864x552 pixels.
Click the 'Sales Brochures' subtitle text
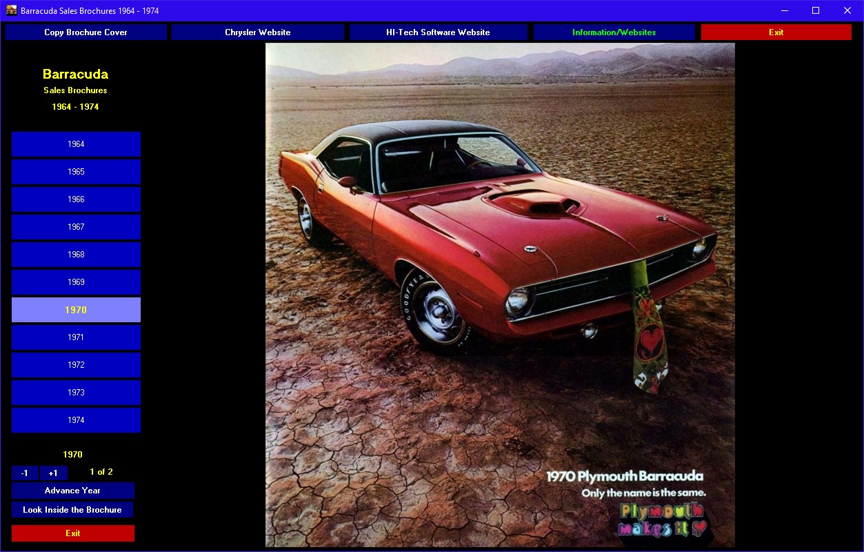tap(75, 90)
